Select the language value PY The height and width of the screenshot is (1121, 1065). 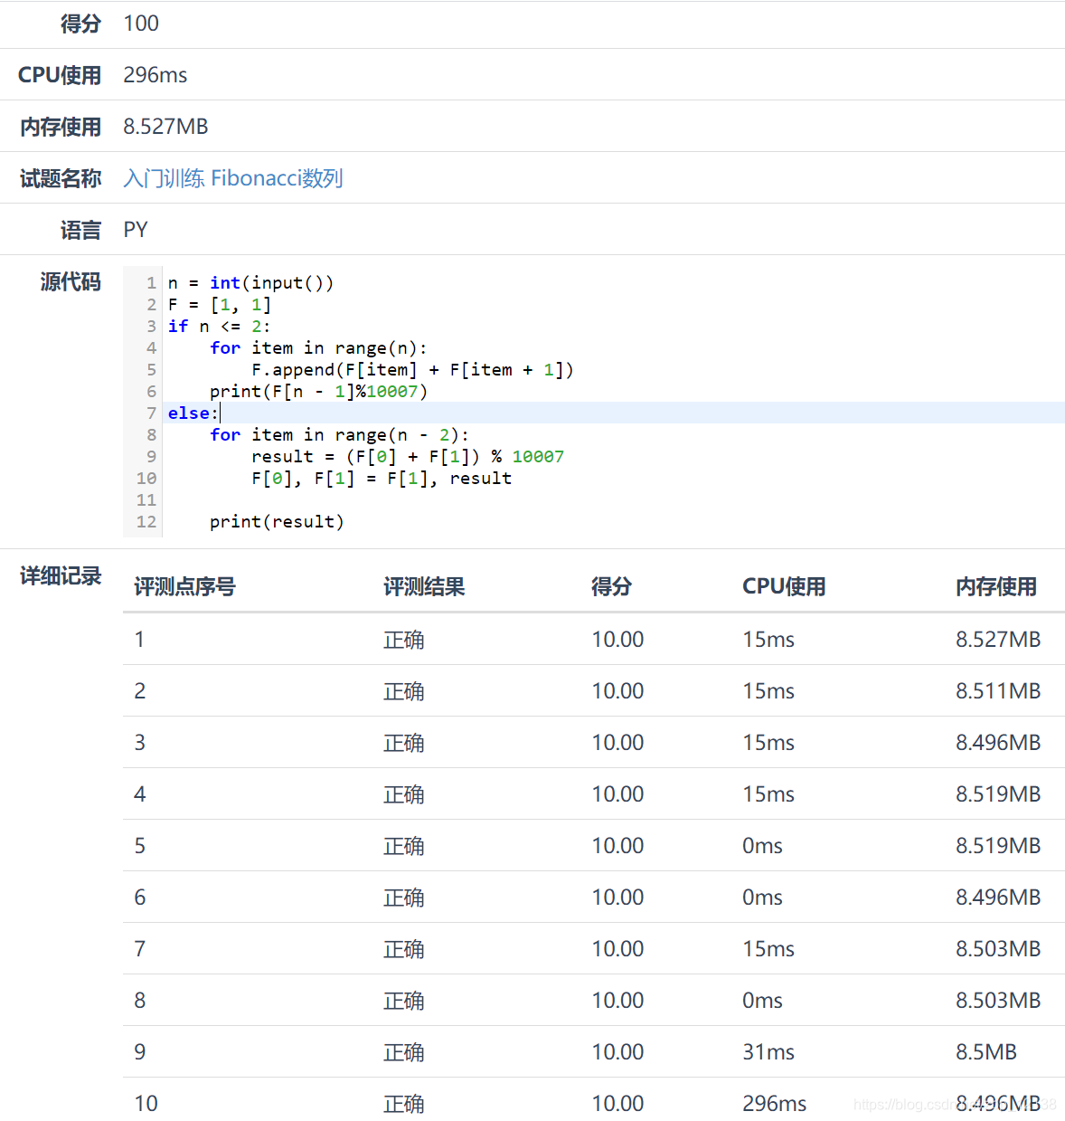[x=136, y=230]
